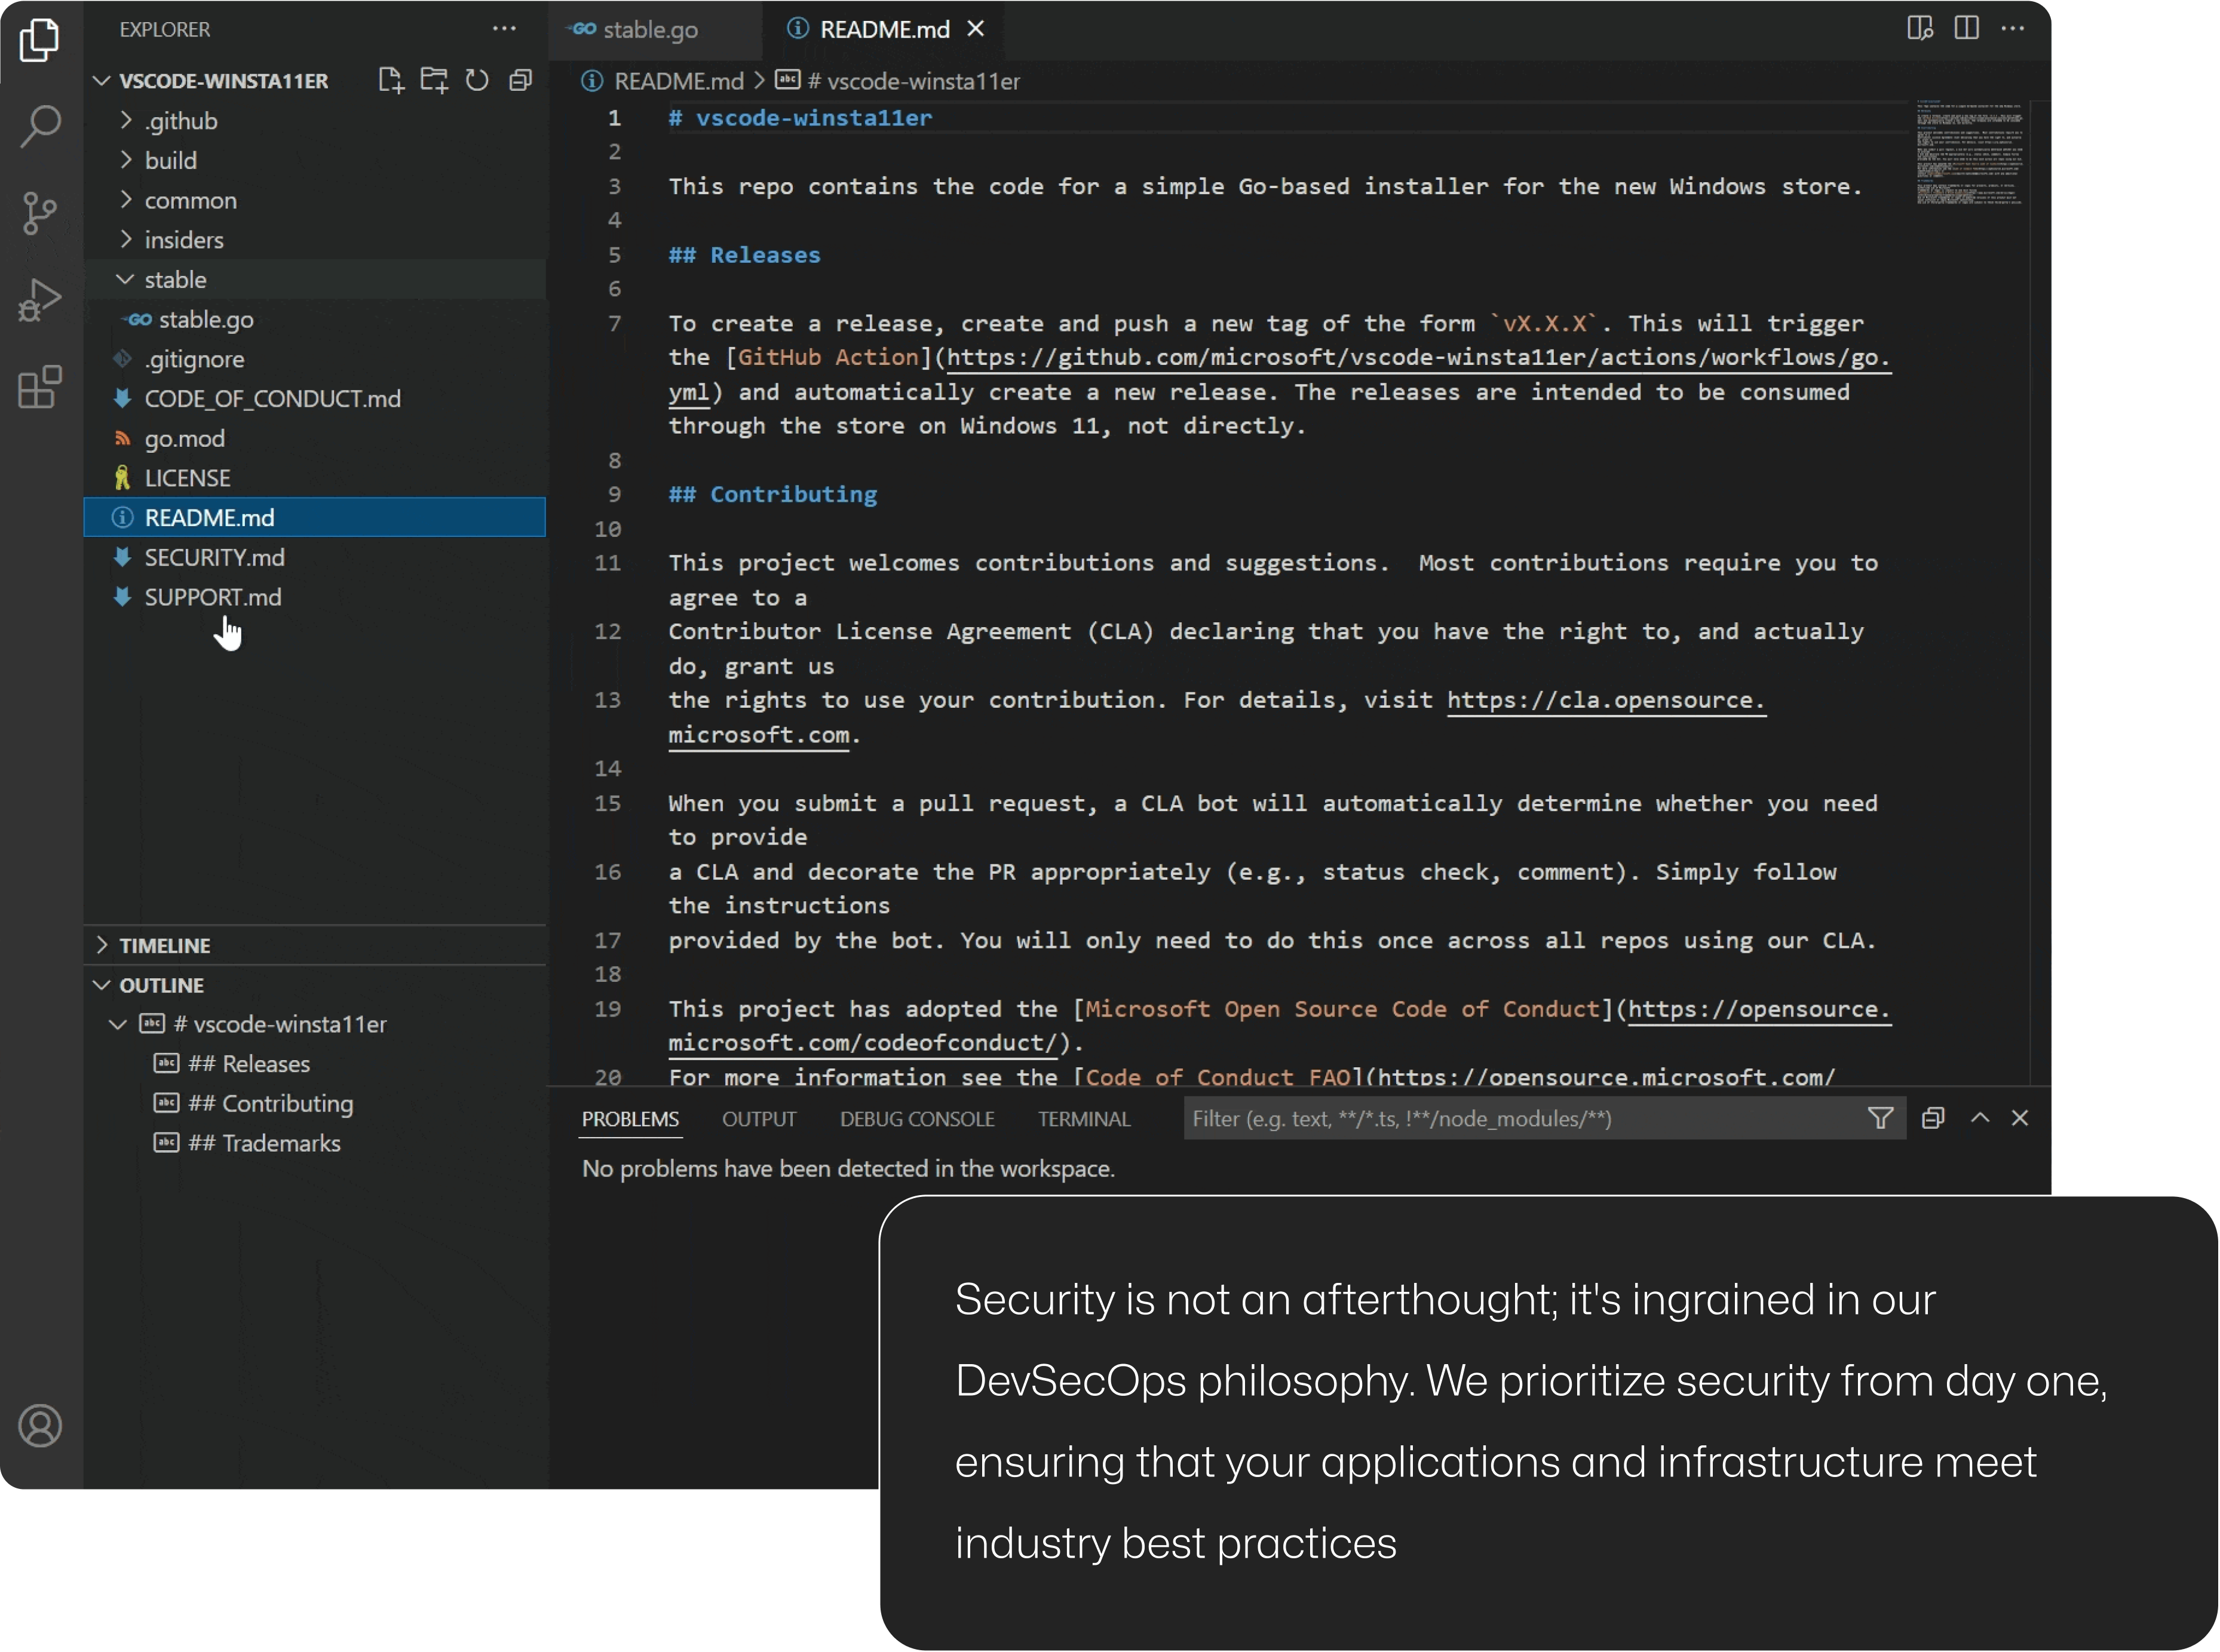This screenshot has width=2220, height=1652.
Task: Open the Search view in activity bar
Action: point(40,126)
